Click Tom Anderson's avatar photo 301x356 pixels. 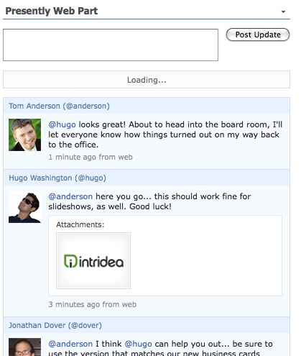25,134
